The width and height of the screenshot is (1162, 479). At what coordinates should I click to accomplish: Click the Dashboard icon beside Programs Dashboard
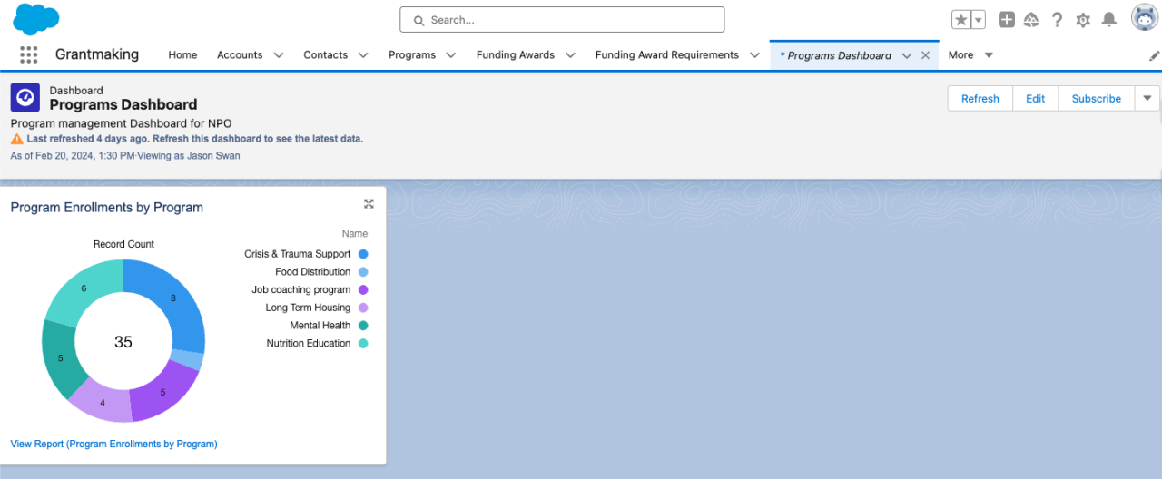click(x=25, y=97)
